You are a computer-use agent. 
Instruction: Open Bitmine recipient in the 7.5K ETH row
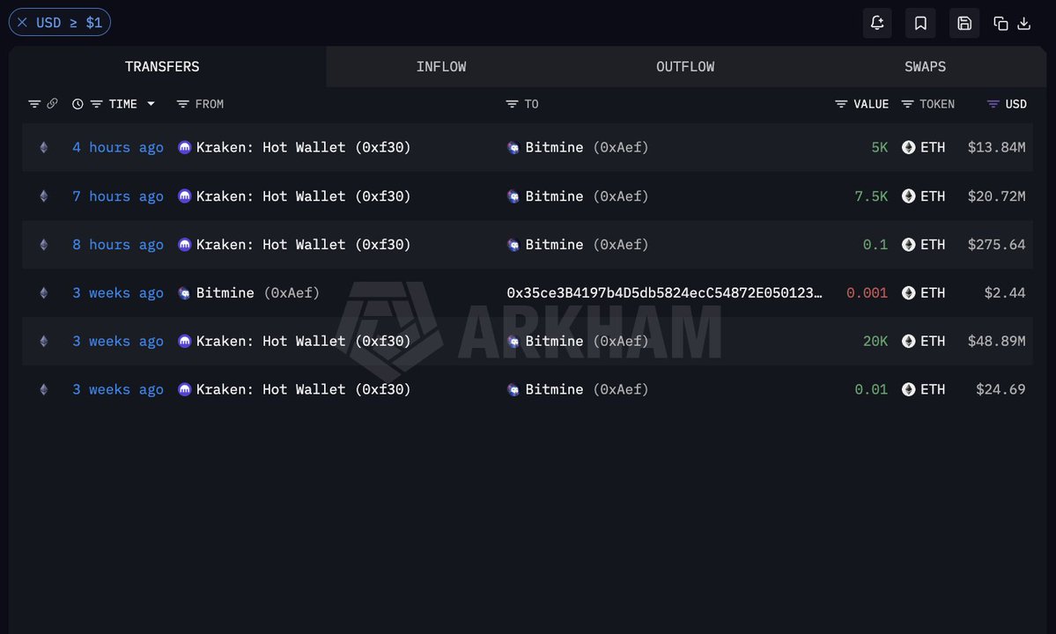pyautogui.click(x=587, y=195)
